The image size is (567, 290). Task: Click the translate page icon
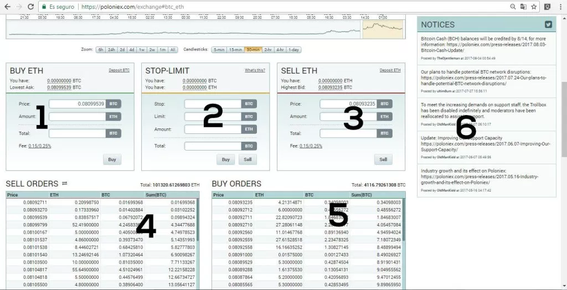click(523, 7)
